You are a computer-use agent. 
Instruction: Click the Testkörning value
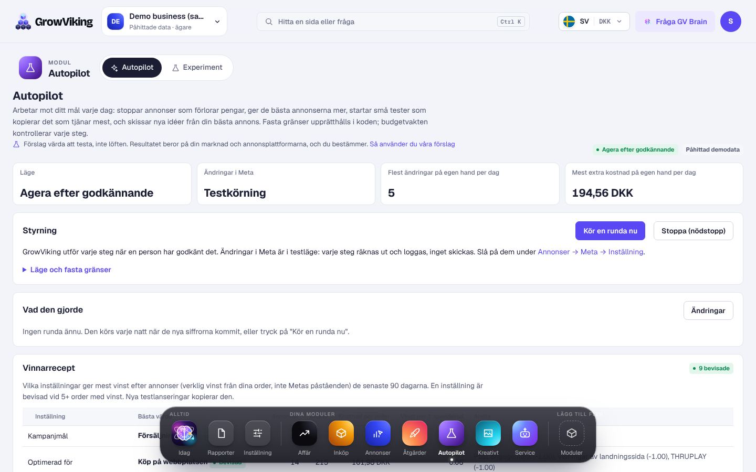tap(235, 193)
